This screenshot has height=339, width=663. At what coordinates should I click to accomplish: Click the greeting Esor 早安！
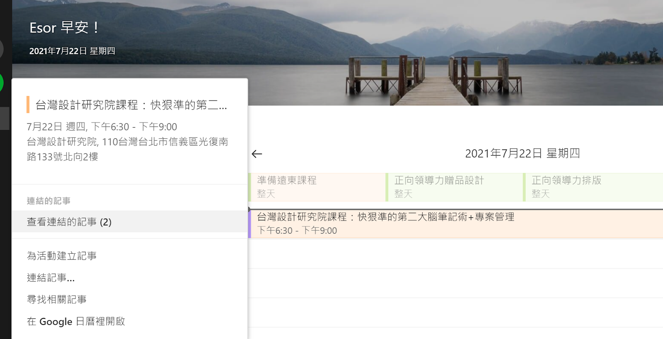click(x=64, y=28)
